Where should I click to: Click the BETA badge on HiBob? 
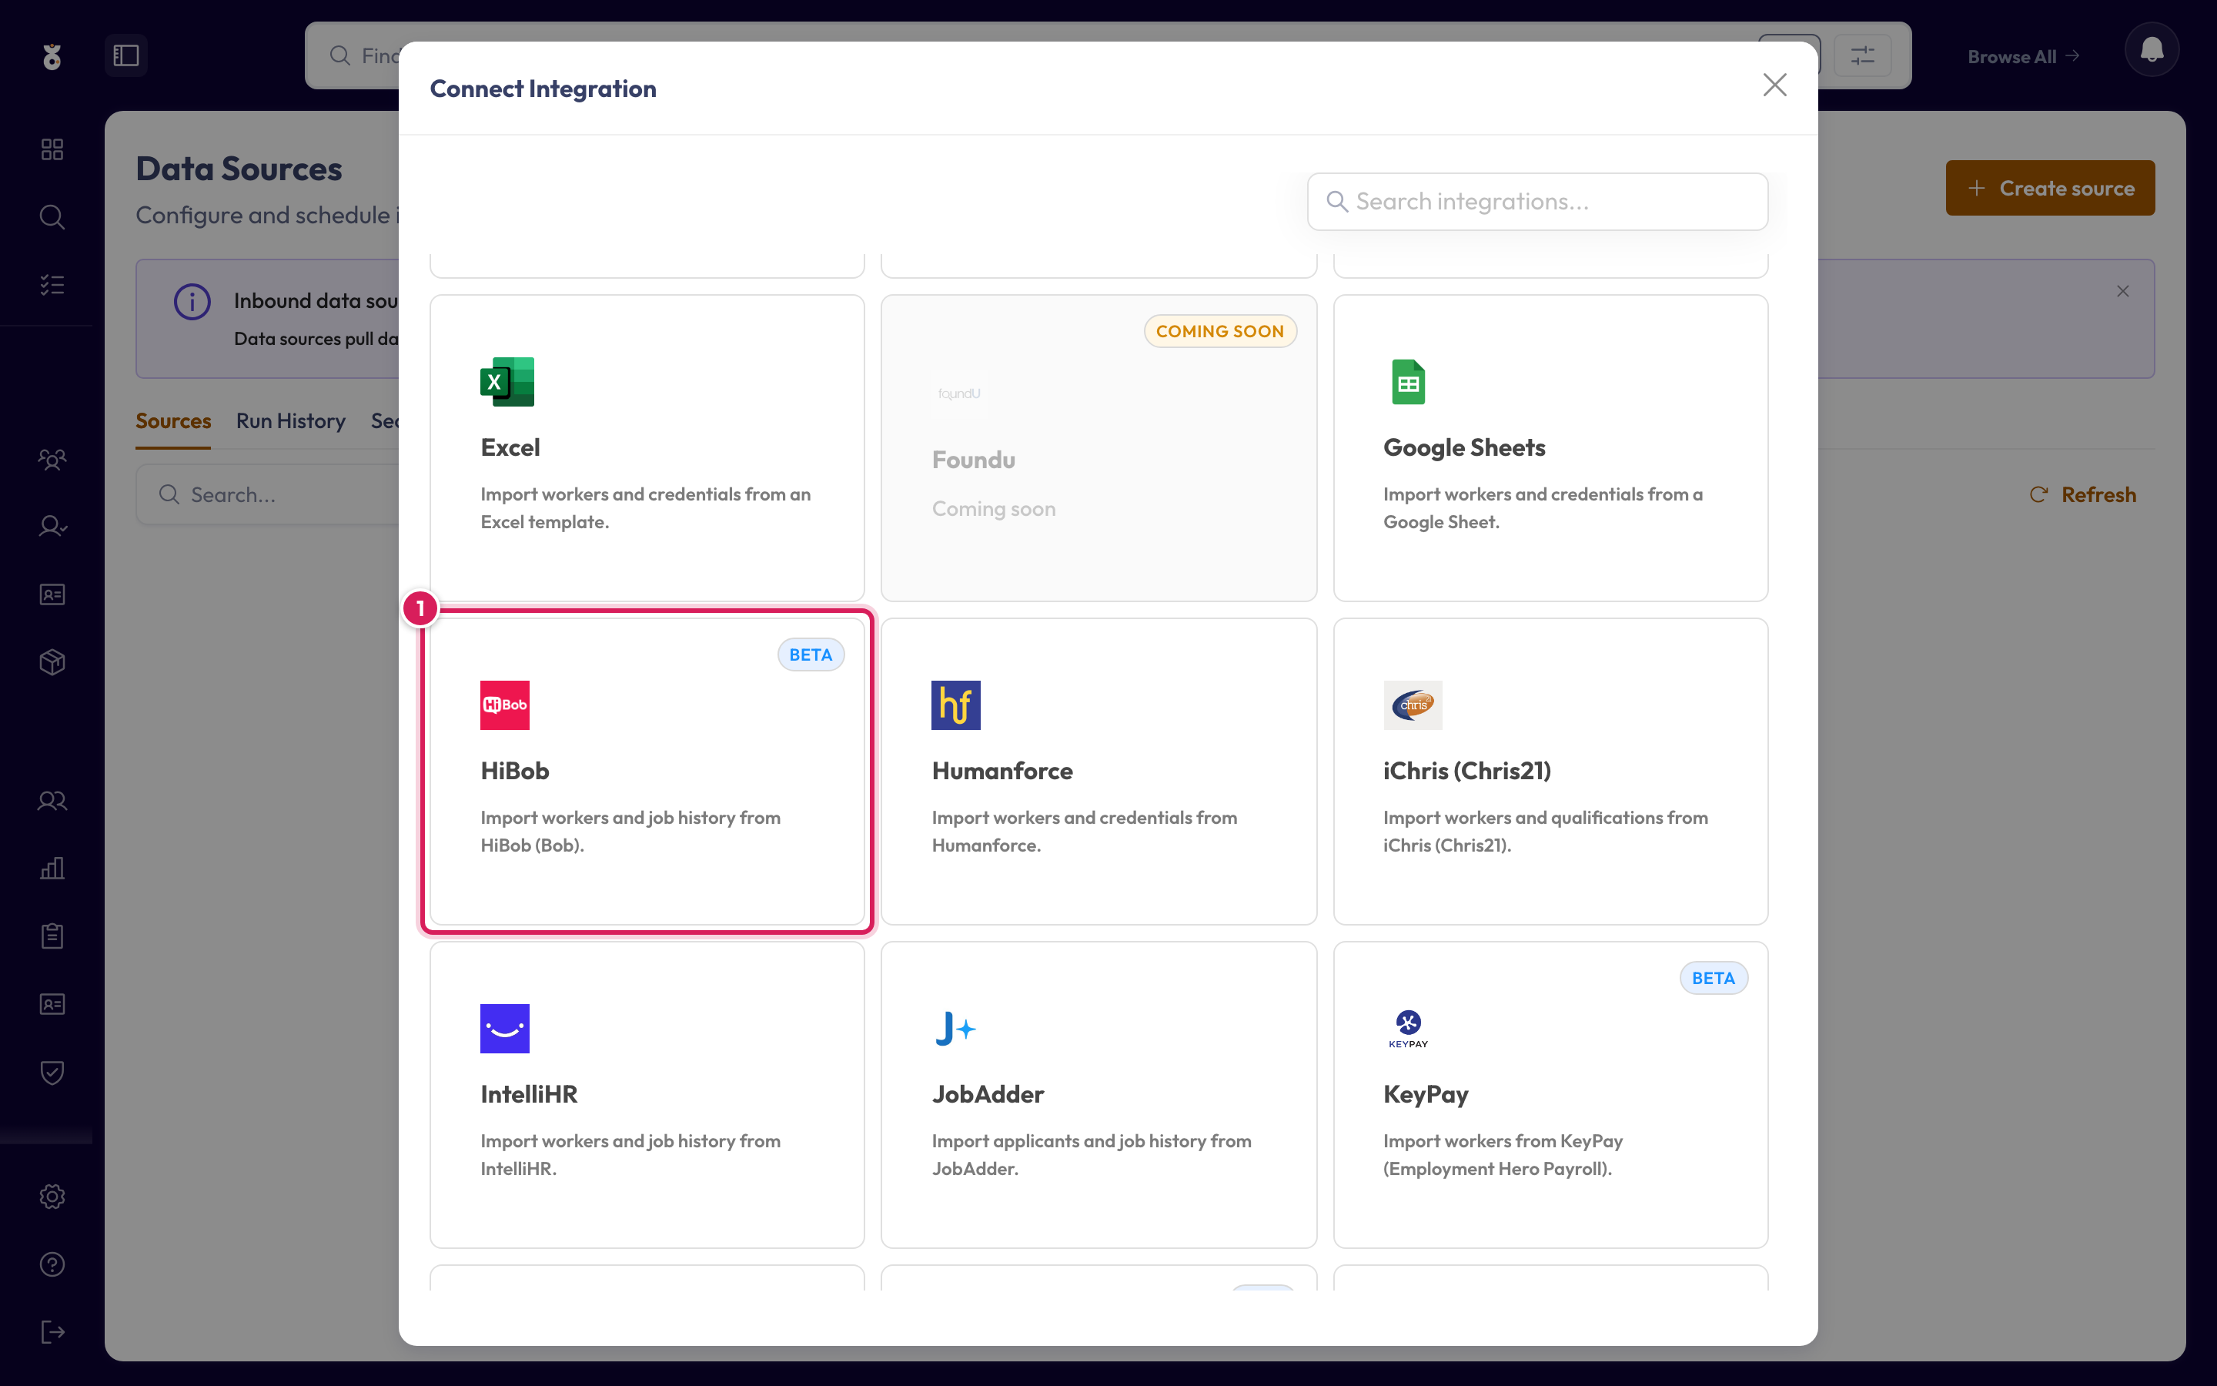[811, 654]
